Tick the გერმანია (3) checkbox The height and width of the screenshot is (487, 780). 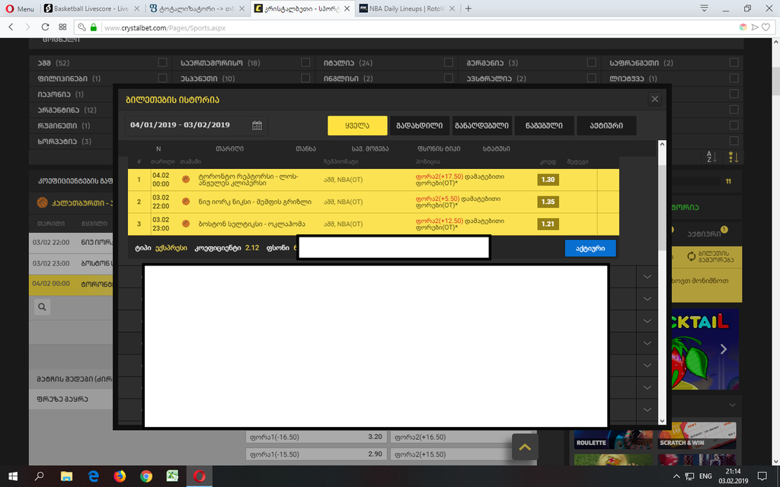591,62
